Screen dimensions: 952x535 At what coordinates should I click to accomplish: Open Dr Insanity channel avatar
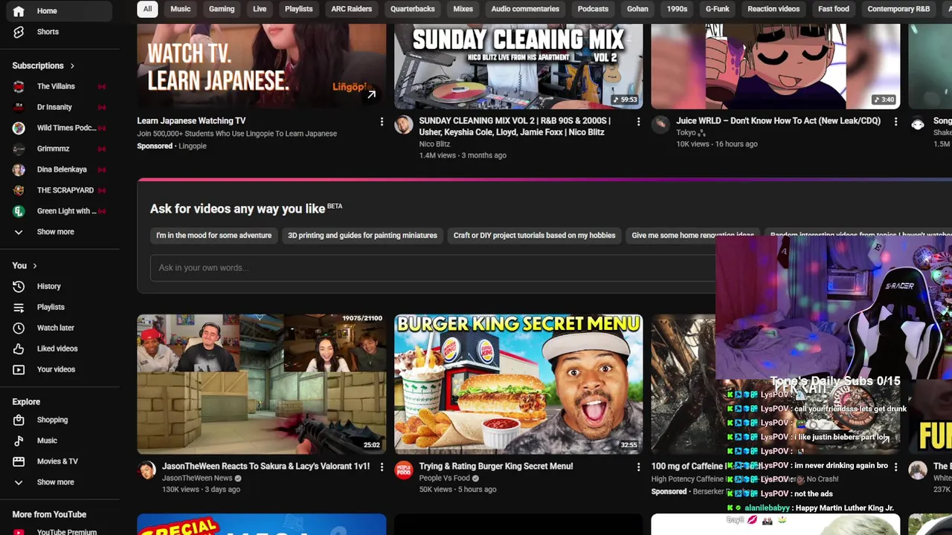coord(19,107)
